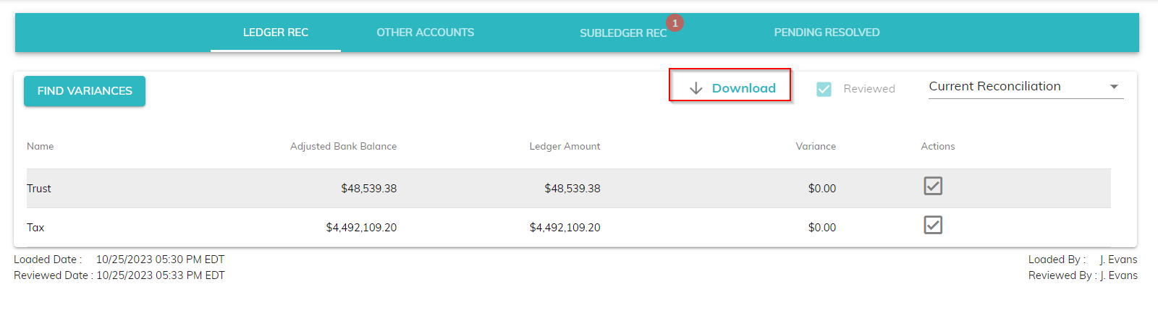The height and width of the screenshot is (313, 1158).
Task: Toggle the Reviewed checkbox
Action: point(824,89)
